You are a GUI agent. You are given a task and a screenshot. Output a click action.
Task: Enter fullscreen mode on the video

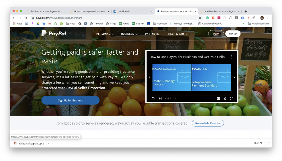(x=232, y=98)
